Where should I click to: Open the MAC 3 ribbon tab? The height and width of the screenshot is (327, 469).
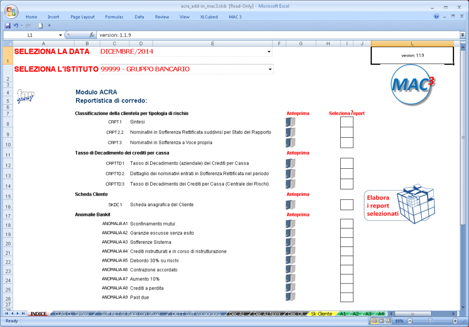coord(235,17)
